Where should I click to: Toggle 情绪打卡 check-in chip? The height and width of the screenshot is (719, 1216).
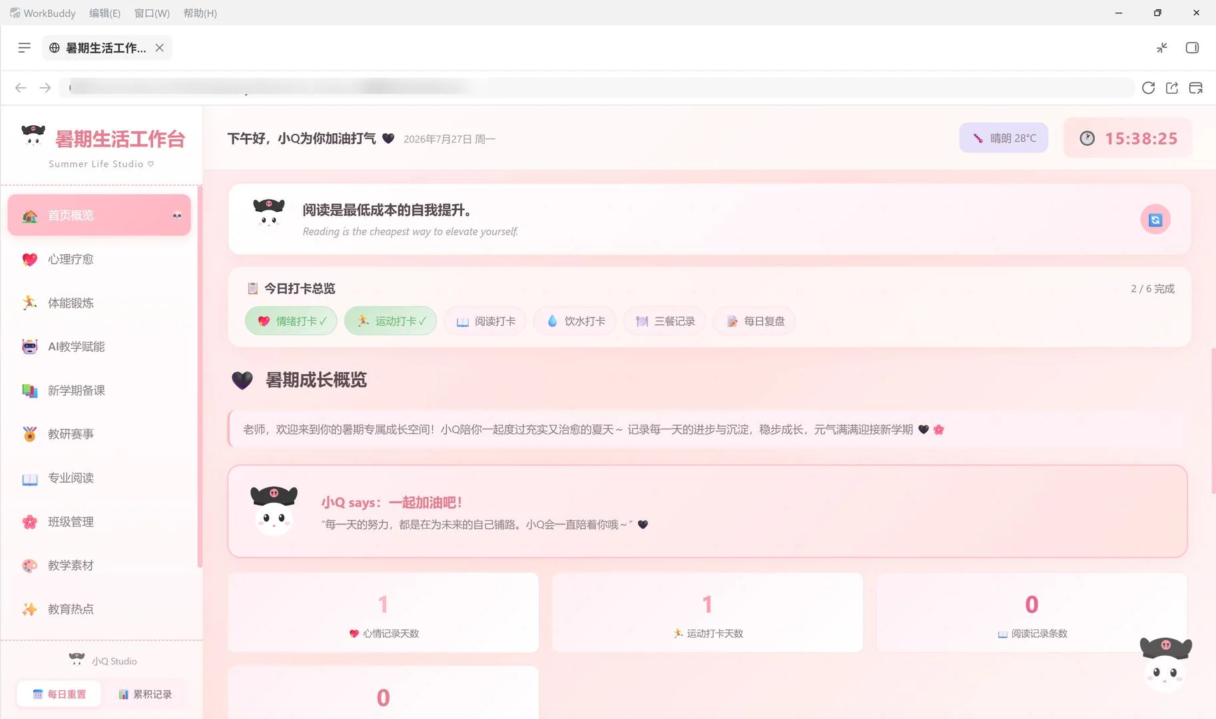[x=291, y=321]
